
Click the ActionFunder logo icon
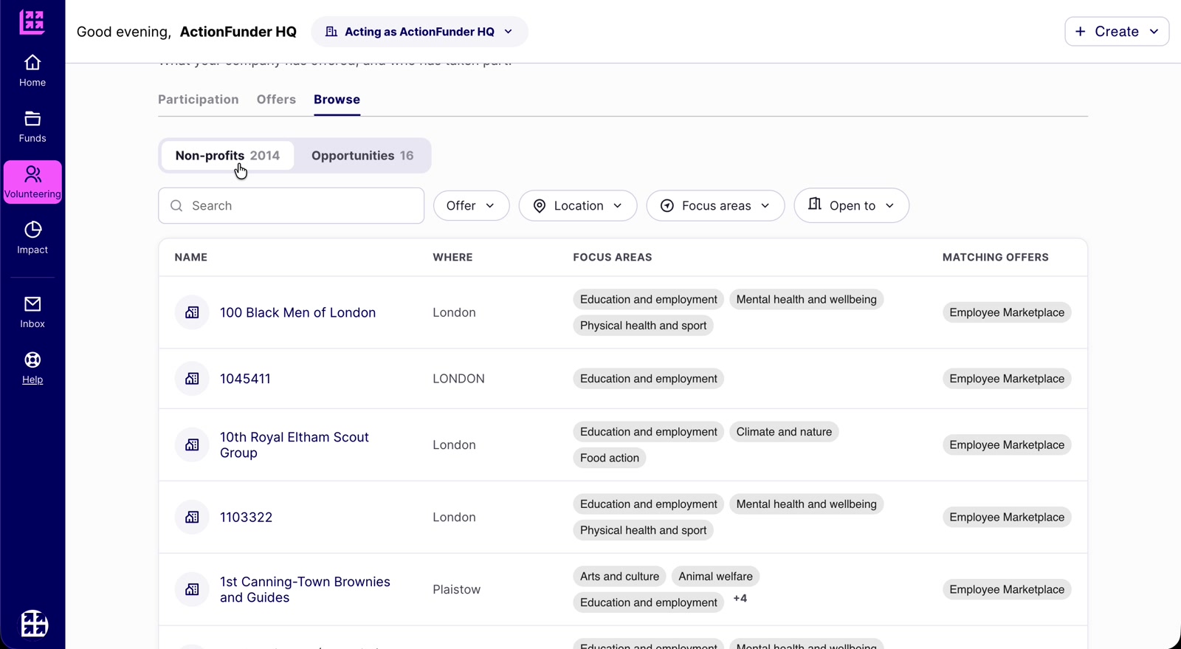coord(32,22)
